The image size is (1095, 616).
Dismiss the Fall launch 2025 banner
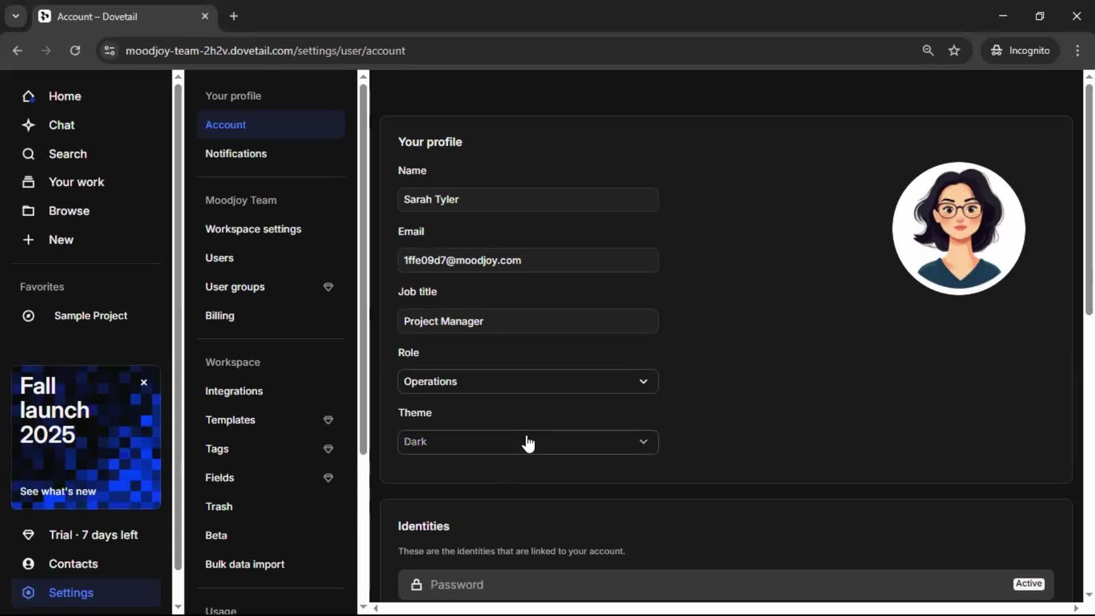tap(144, 382)
